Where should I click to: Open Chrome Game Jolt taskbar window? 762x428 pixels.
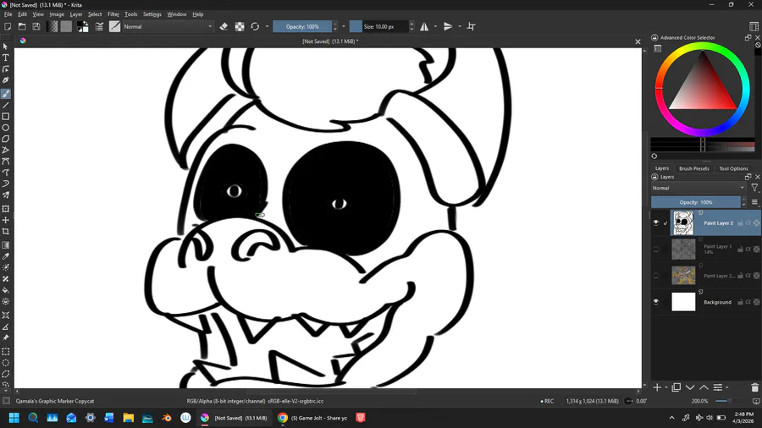point(312,418)
